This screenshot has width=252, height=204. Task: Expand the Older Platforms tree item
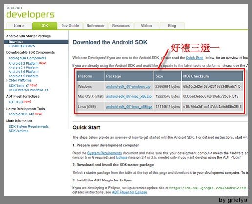7,80
